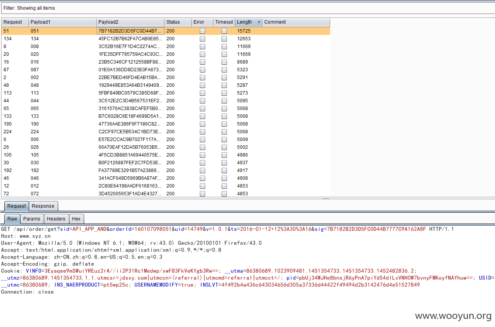Select the row with length 12653
Screen dimensions: 495x327
[x=166, y=39]
